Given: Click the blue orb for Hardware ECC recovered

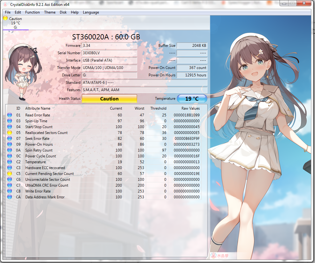Looking at the screenshot, I should (x=10, y=168).
